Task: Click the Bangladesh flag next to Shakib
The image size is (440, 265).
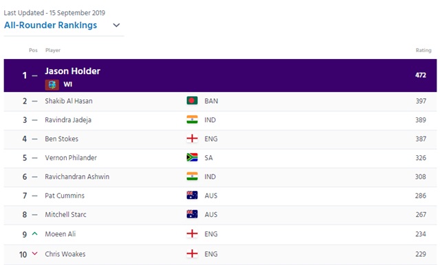Action: pyautogui.click(x=192, y=100)
